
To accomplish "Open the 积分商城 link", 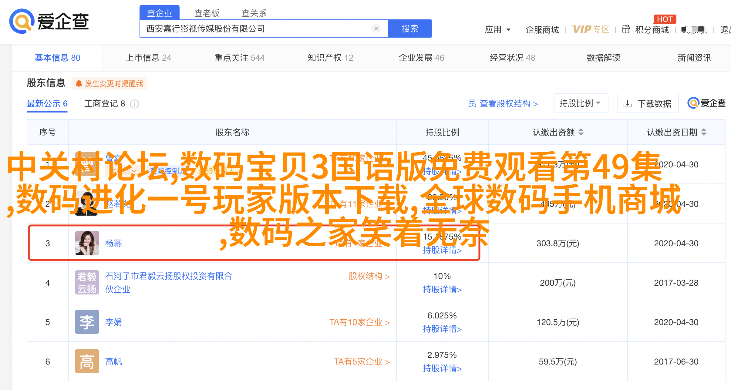I will [x=652, y=29].
